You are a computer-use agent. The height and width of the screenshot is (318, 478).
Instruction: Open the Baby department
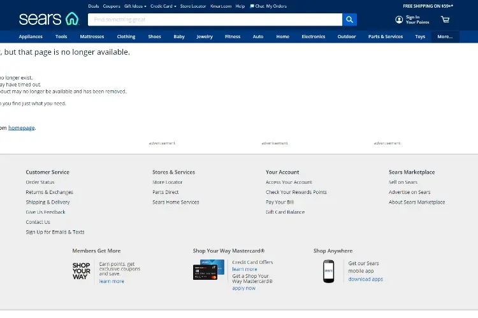(x=179, y=36)
